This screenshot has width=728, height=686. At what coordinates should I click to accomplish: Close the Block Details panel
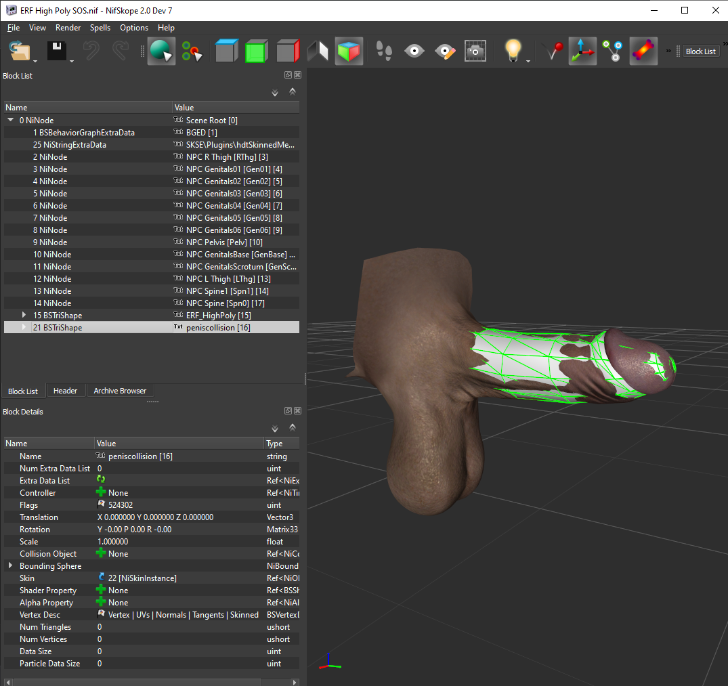click(297, 411)
